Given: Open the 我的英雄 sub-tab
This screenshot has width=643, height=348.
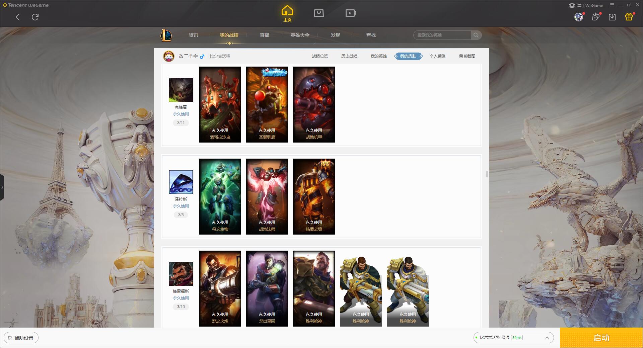Looking at the screenshot, I should pos(379,56).
